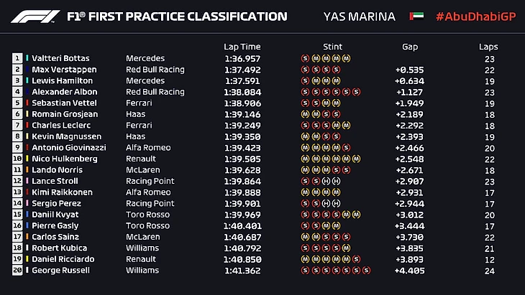Viewport: 525px width, 295px height.
Task: Click Lewis Hamilton's lap time 1:37.591
Action: tap(242, 80)
